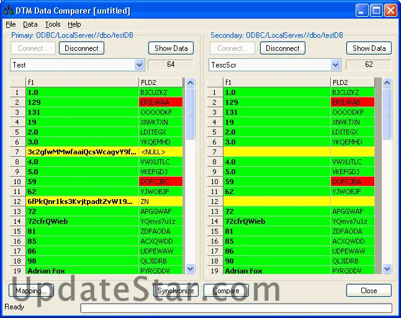Click the f1 column header in Secondary grid
401x318 pixels.
[x=277, y=82]
